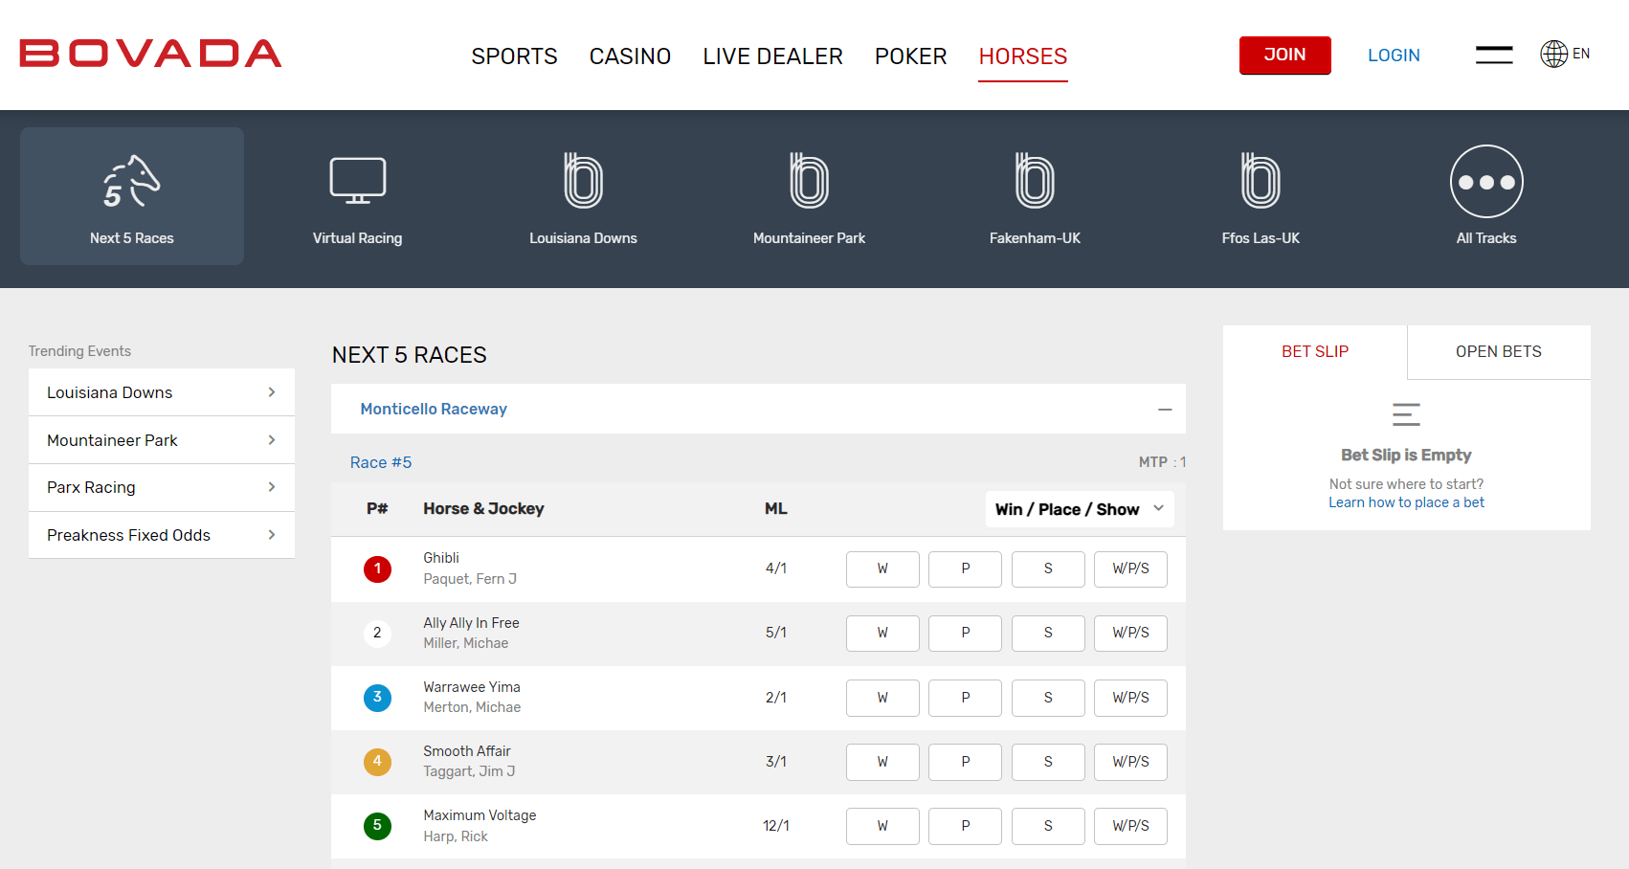Click post position 5 green badge
Image resolution: width=1629 pixels, height=869 pixels.
pos(377,826)
